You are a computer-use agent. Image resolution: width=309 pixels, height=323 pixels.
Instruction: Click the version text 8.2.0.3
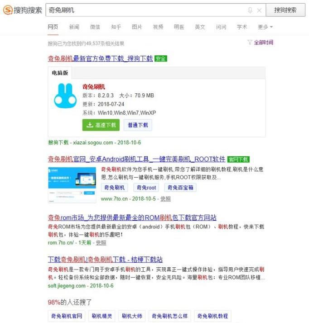coord(106,96)
